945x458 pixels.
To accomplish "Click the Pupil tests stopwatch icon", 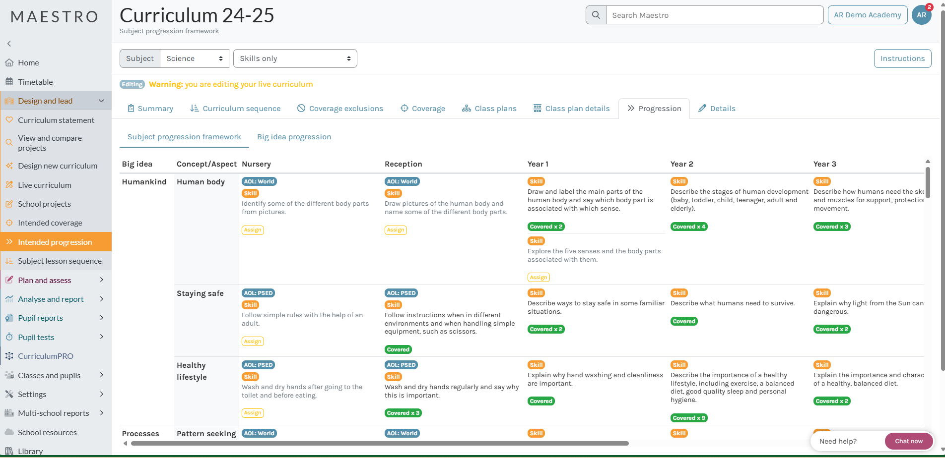I will pyautogui.click(x=9, y=337).
